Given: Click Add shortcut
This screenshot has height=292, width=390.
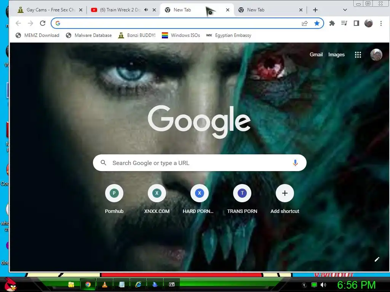Looking at the screenshot, I should pos(285,199).
